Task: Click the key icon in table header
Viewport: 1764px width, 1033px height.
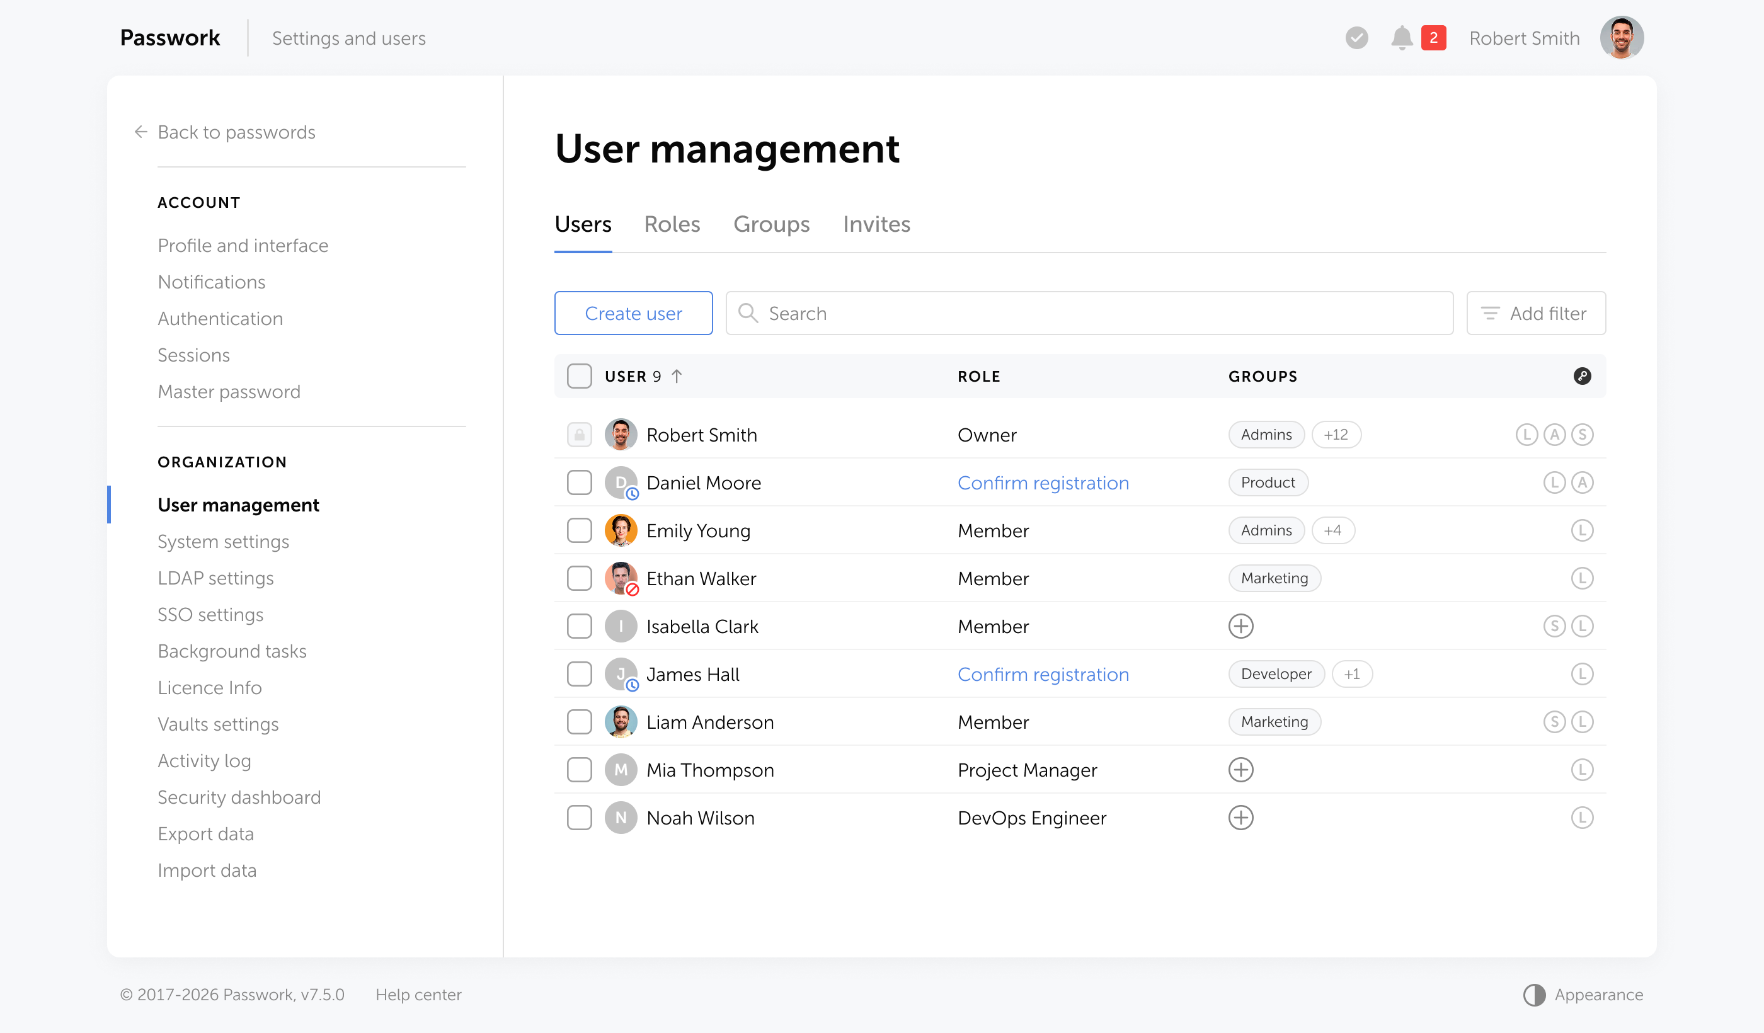Action: pyautogui.click(x=1582, y=377)
